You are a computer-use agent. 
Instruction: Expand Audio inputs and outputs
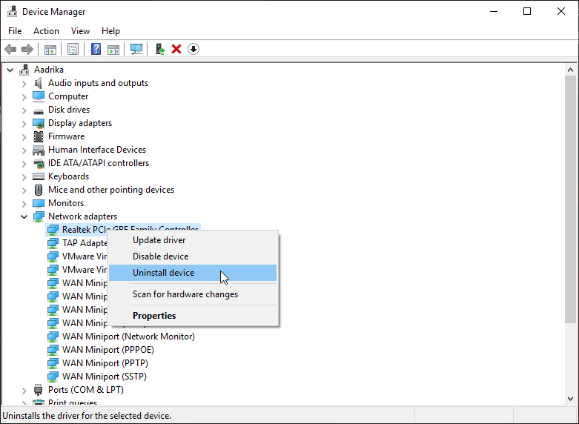click(x=24, y=84)
